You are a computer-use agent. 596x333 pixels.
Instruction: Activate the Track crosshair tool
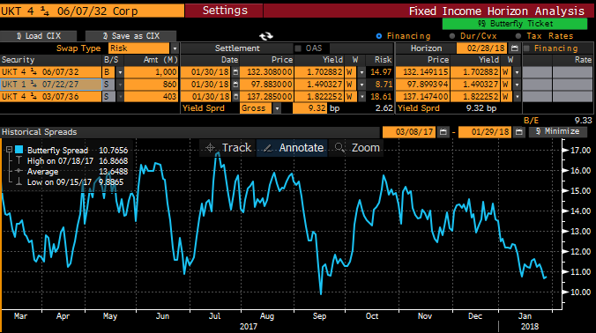pos(228,147)
